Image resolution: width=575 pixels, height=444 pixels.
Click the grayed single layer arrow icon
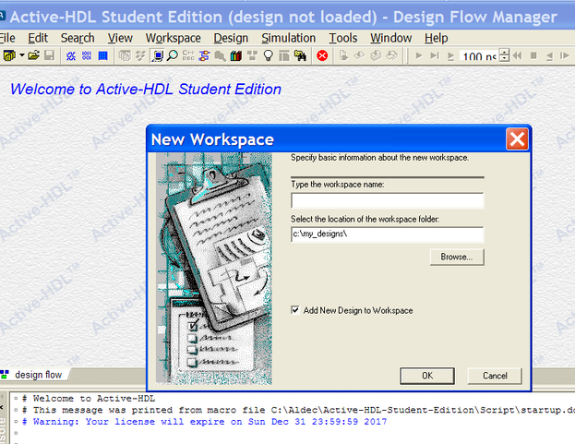(359, 55)
